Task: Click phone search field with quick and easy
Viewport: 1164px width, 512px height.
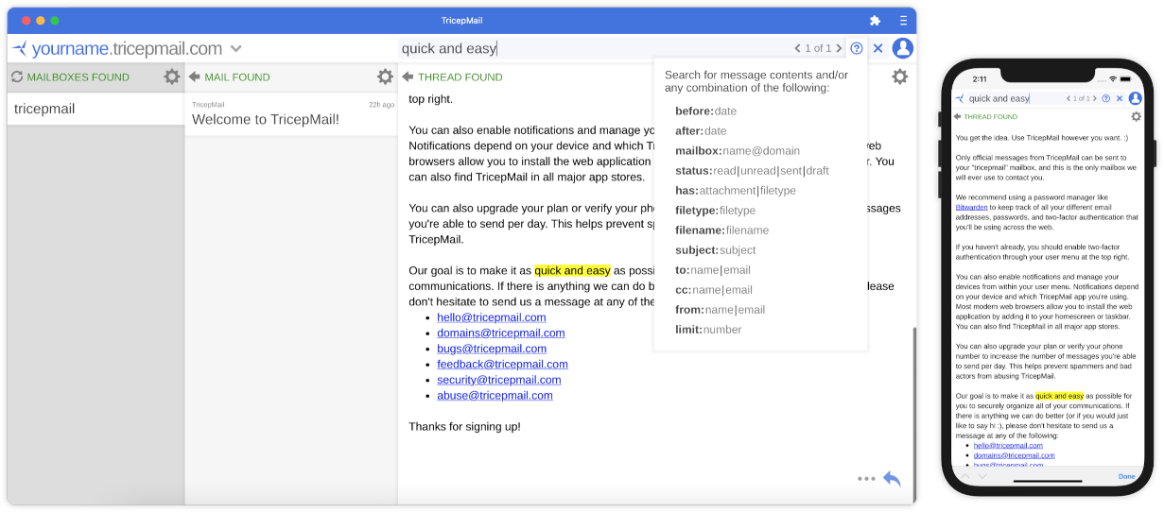Action: 1015,98
